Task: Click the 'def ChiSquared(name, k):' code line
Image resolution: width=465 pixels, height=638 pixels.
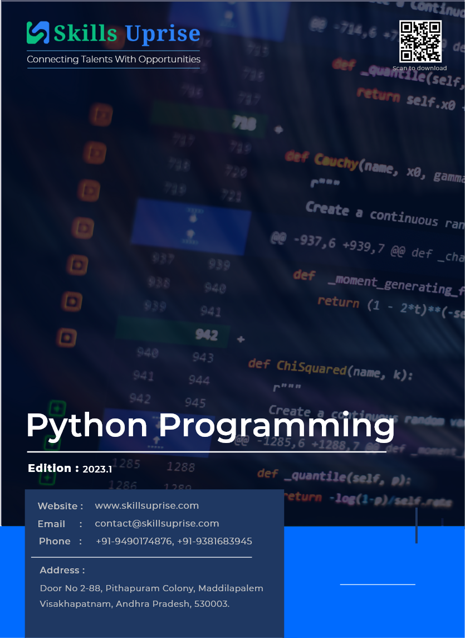Action: [x=330, y=369]
